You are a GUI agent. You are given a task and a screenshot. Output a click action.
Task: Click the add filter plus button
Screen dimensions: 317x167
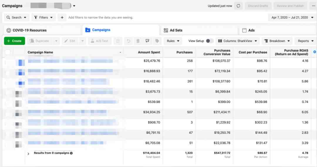pyautogui.click(x=62, y=18)
